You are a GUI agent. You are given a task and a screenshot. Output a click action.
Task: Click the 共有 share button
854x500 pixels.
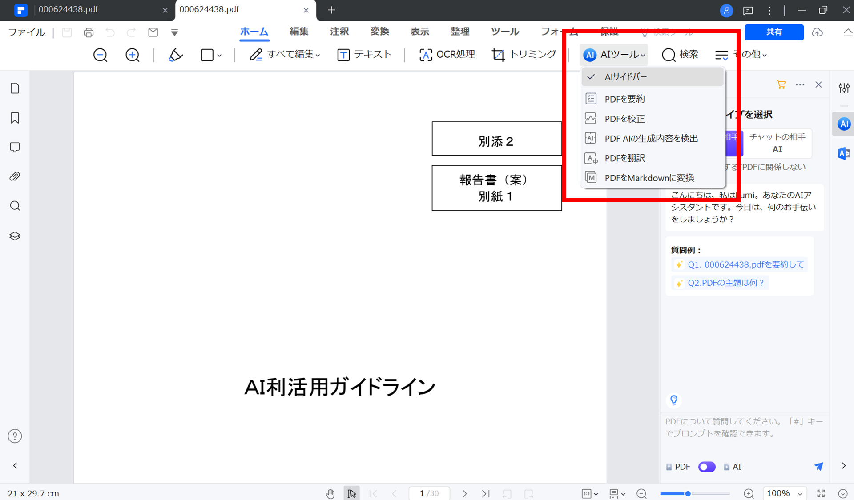click(773, 32)
